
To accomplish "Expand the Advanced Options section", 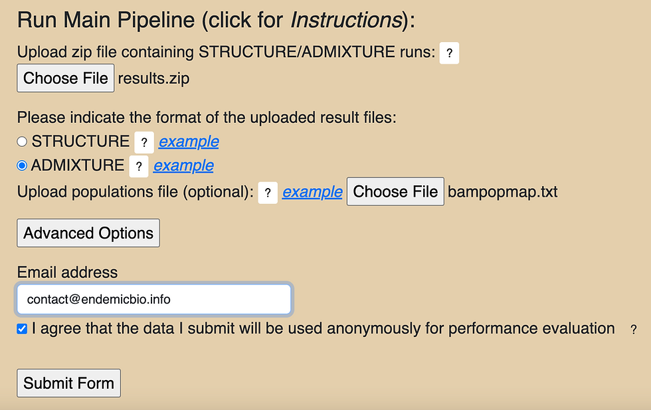I will click(x=88, y=233).
